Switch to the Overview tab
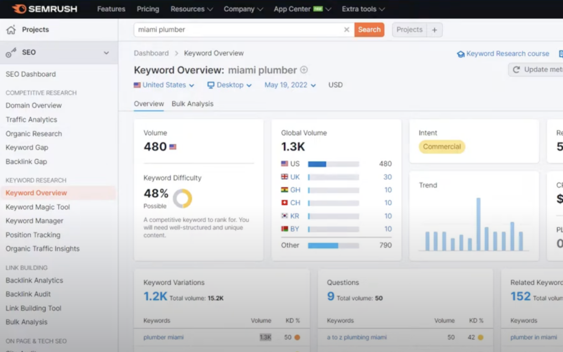Screen dimensions: 563x352 pos(148,104)
